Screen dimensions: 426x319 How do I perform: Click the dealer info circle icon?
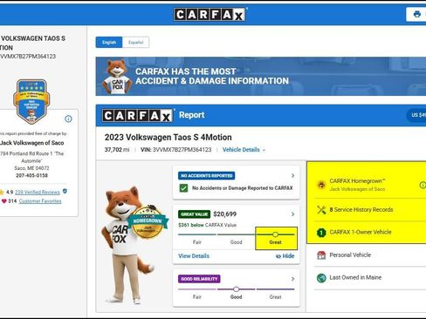coord(68,119)
